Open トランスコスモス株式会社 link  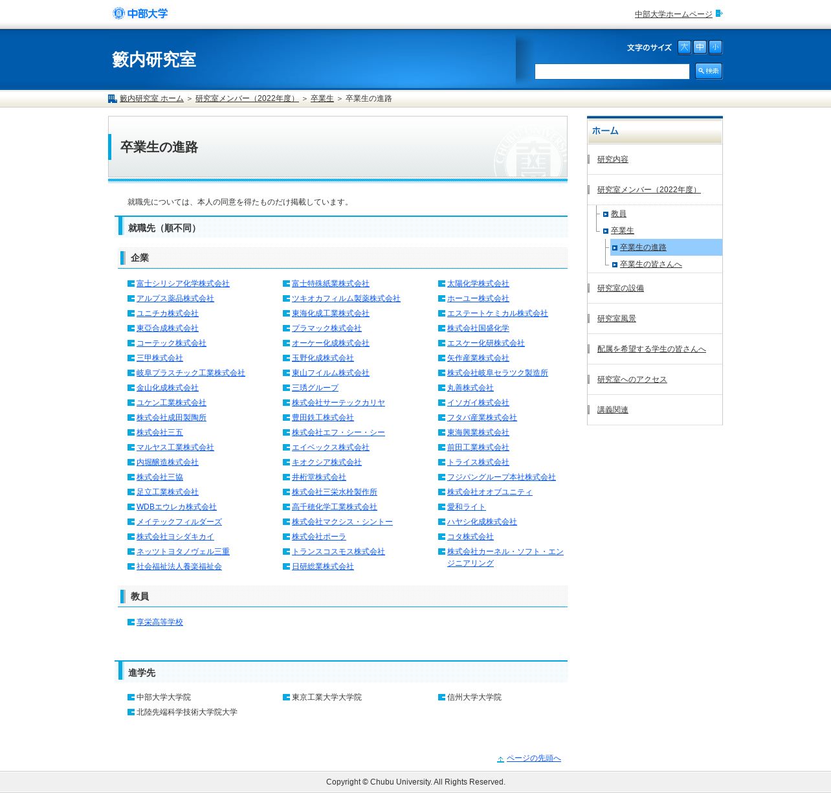coord(338,552)
